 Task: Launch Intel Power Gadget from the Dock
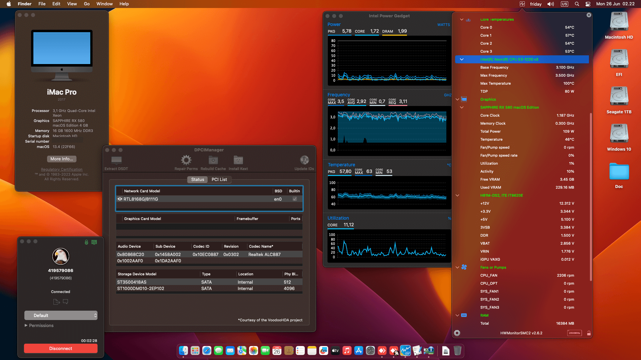tap(405, 351)
